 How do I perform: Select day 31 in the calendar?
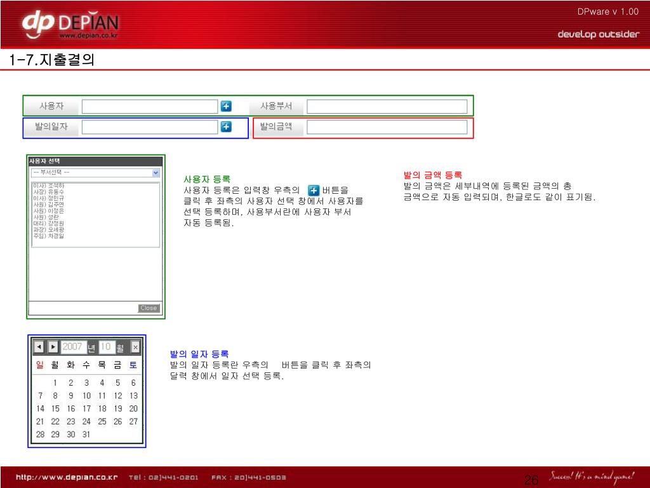(x=86, y=435)
